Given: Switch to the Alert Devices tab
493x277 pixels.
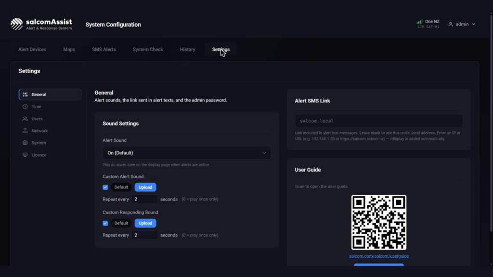Looking at the screenshot, I should (x=32, y=50).
